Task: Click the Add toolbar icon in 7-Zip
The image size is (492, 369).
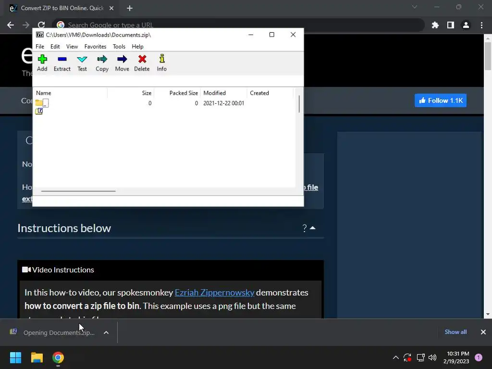Action: (42, 63)
